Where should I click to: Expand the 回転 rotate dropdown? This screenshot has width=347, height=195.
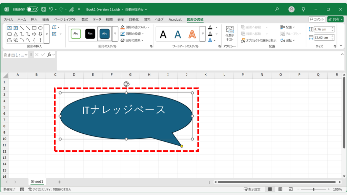(293, 40)
